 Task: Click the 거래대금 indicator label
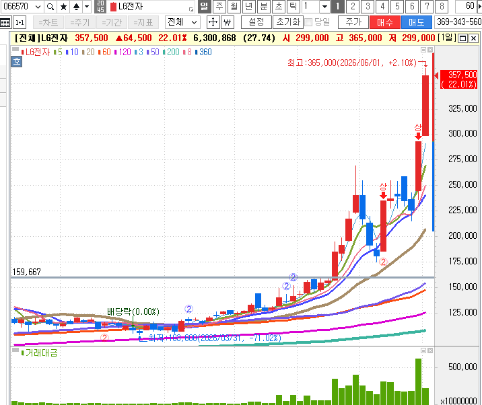click(42, 353)
